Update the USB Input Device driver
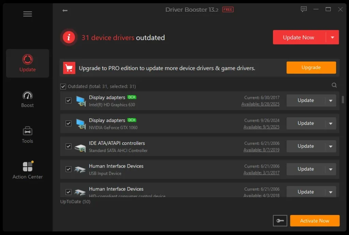This screenshot has height=235, width=349. coord(306,169)
